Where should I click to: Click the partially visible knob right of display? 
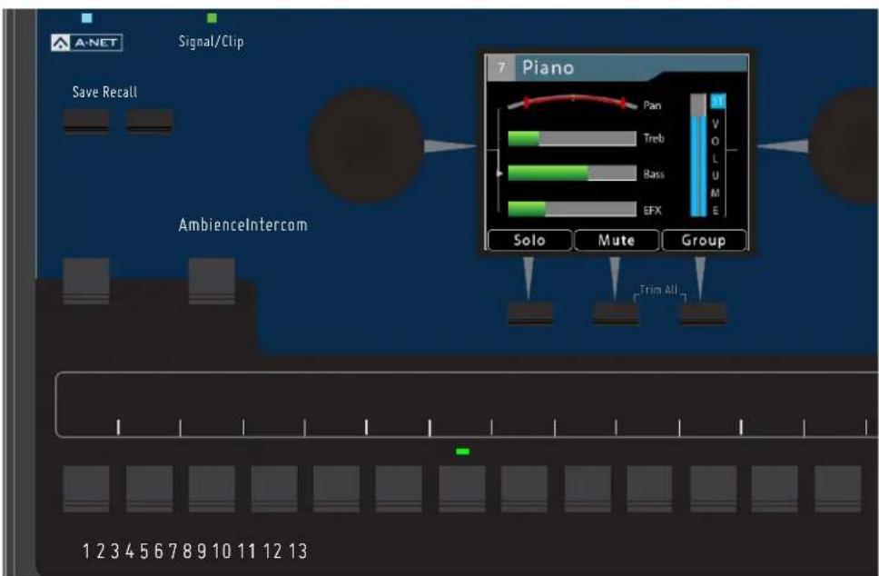(x=844, y=146)
